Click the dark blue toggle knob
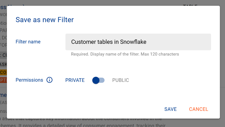 (x=96, y=80)
